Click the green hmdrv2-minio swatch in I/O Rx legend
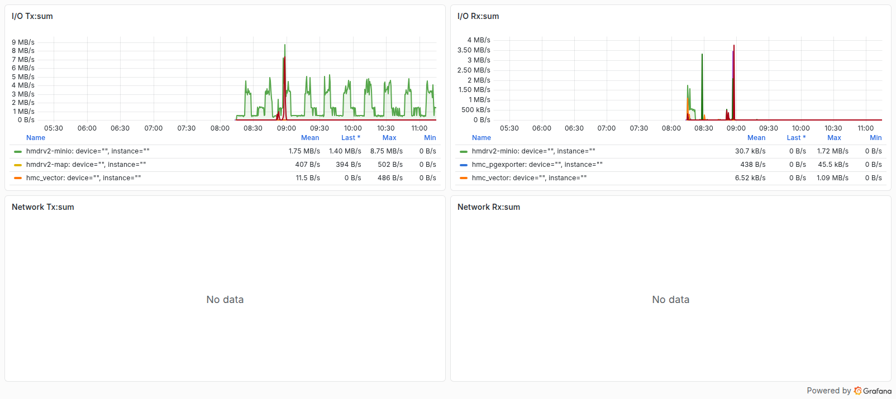The image size is (896, 399). click(x=464, y=151)
